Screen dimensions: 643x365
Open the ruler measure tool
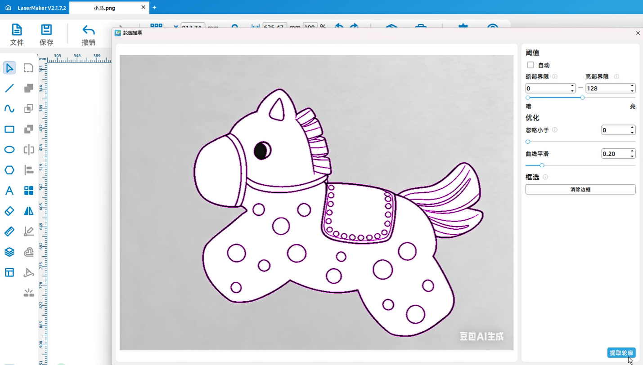(x=9, y=231)
